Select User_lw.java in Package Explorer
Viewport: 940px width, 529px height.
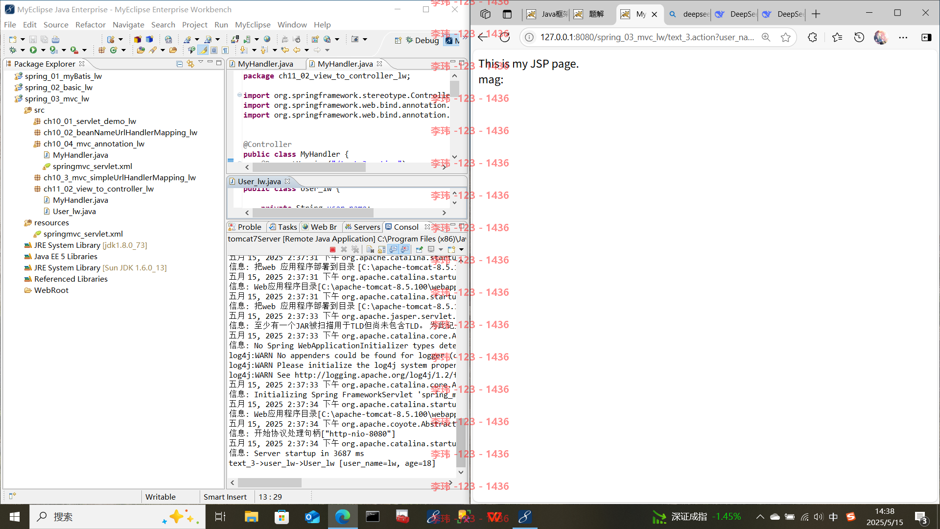74,211
